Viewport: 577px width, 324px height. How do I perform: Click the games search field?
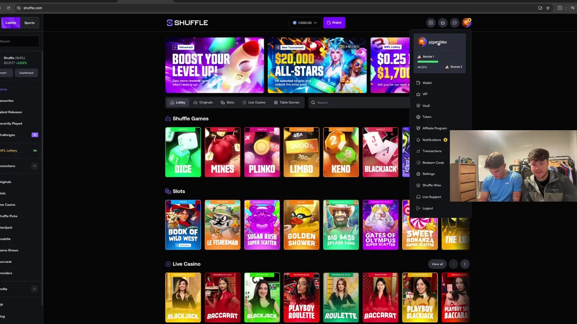tap(358, 103)
